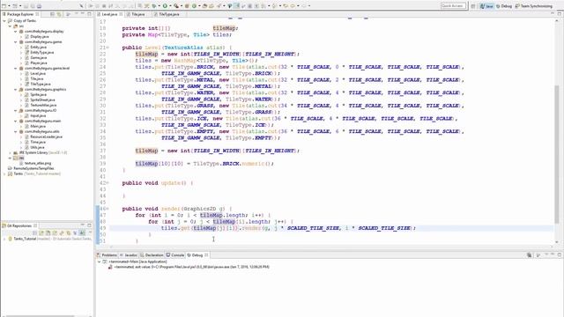Click the New file toolbar icon

pyautogui.click(x=4, y=6)
